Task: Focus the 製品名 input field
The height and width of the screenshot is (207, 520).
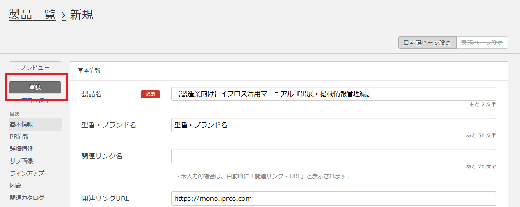Action: click(x=333, y=94)
